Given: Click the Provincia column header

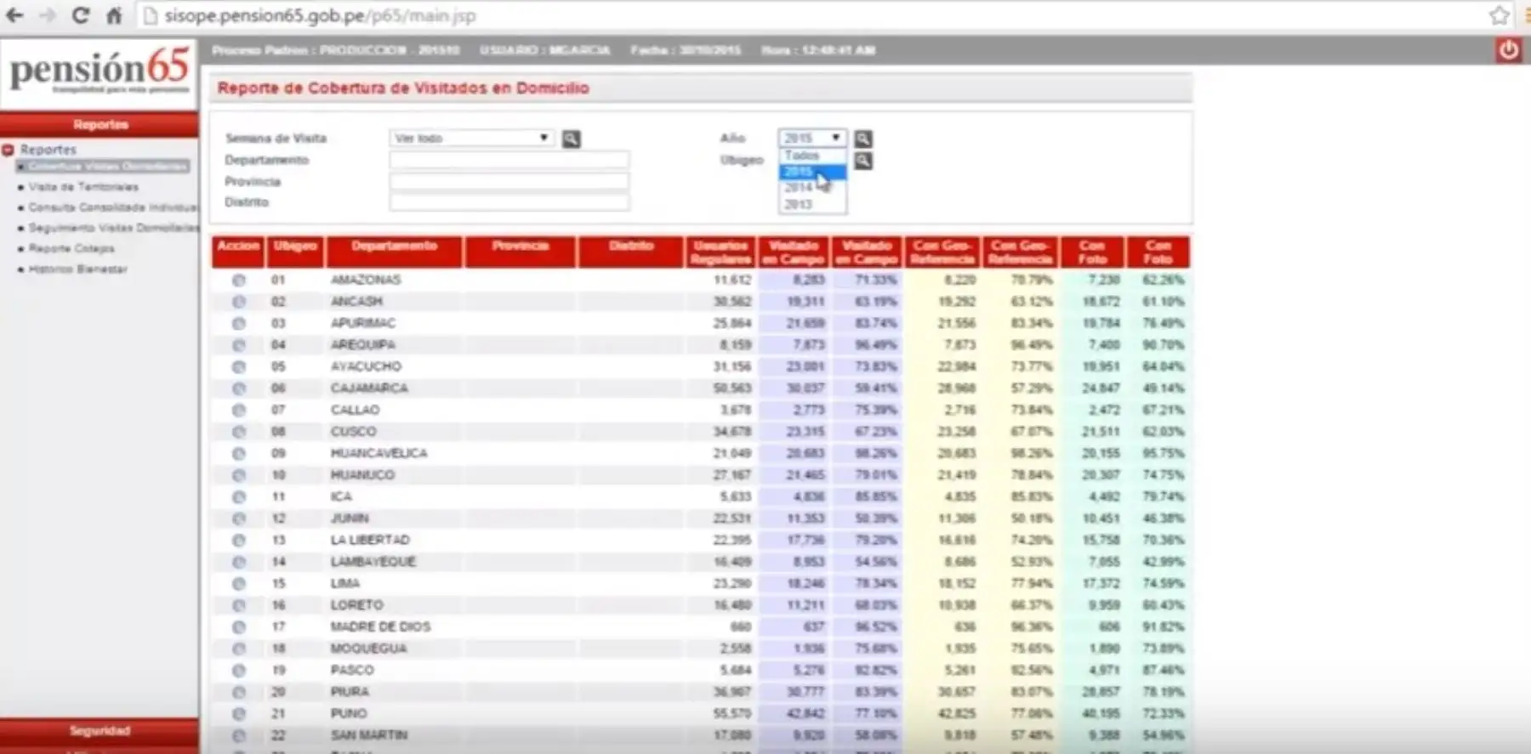Looking at the screenshot, I should click(520, 252).
